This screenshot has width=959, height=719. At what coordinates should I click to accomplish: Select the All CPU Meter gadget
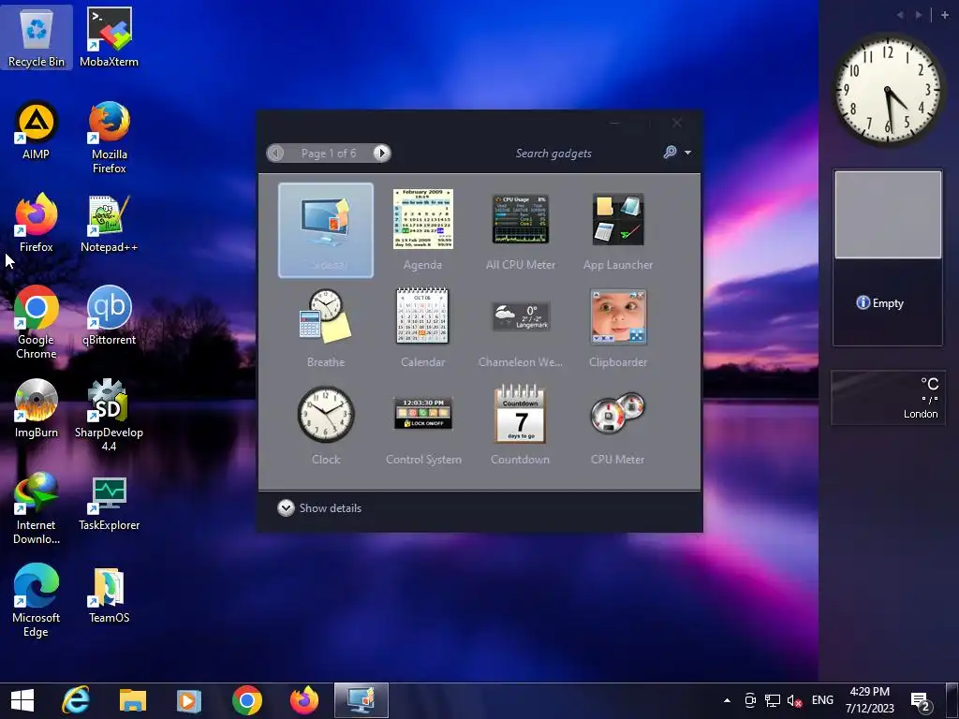[x=521, y=230]
